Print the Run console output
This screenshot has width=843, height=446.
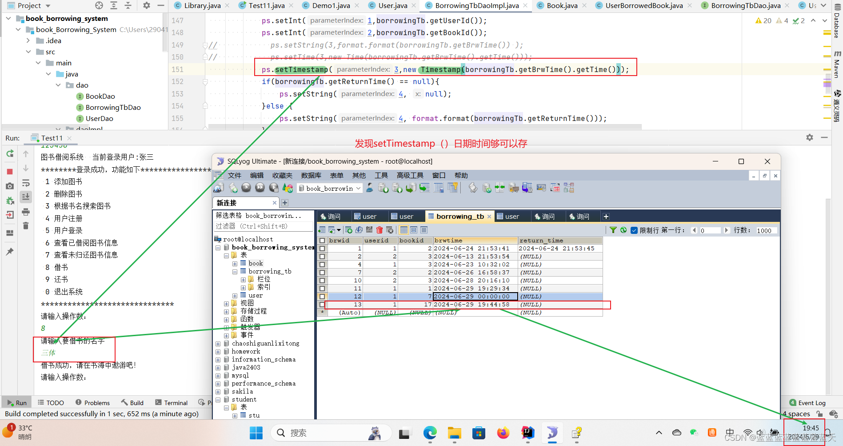pos(26,212)
